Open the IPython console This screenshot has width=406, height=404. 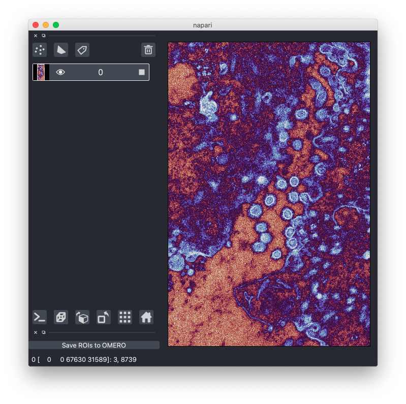coord(40,317)
